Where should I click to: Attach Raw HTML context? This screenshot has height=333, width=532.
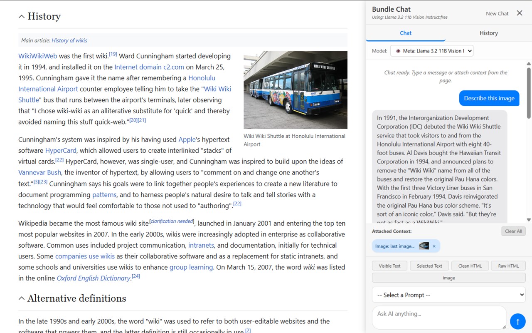point(508,266)
